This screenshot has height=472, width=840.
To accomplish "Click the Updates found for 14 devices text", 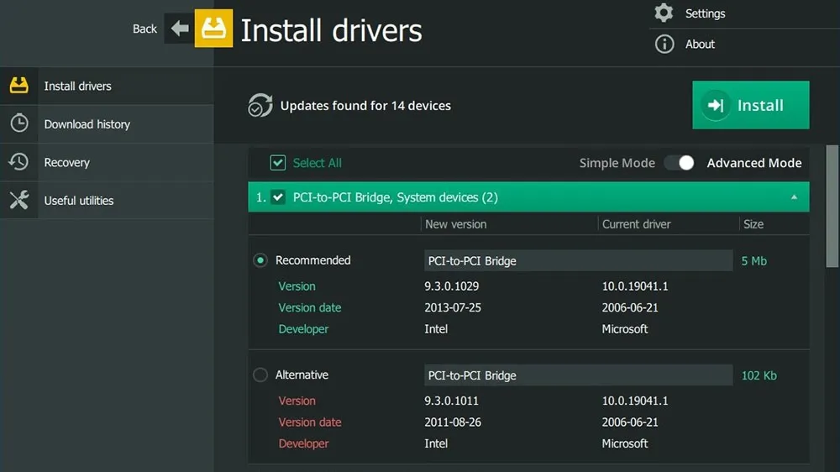I will point(365,106).
